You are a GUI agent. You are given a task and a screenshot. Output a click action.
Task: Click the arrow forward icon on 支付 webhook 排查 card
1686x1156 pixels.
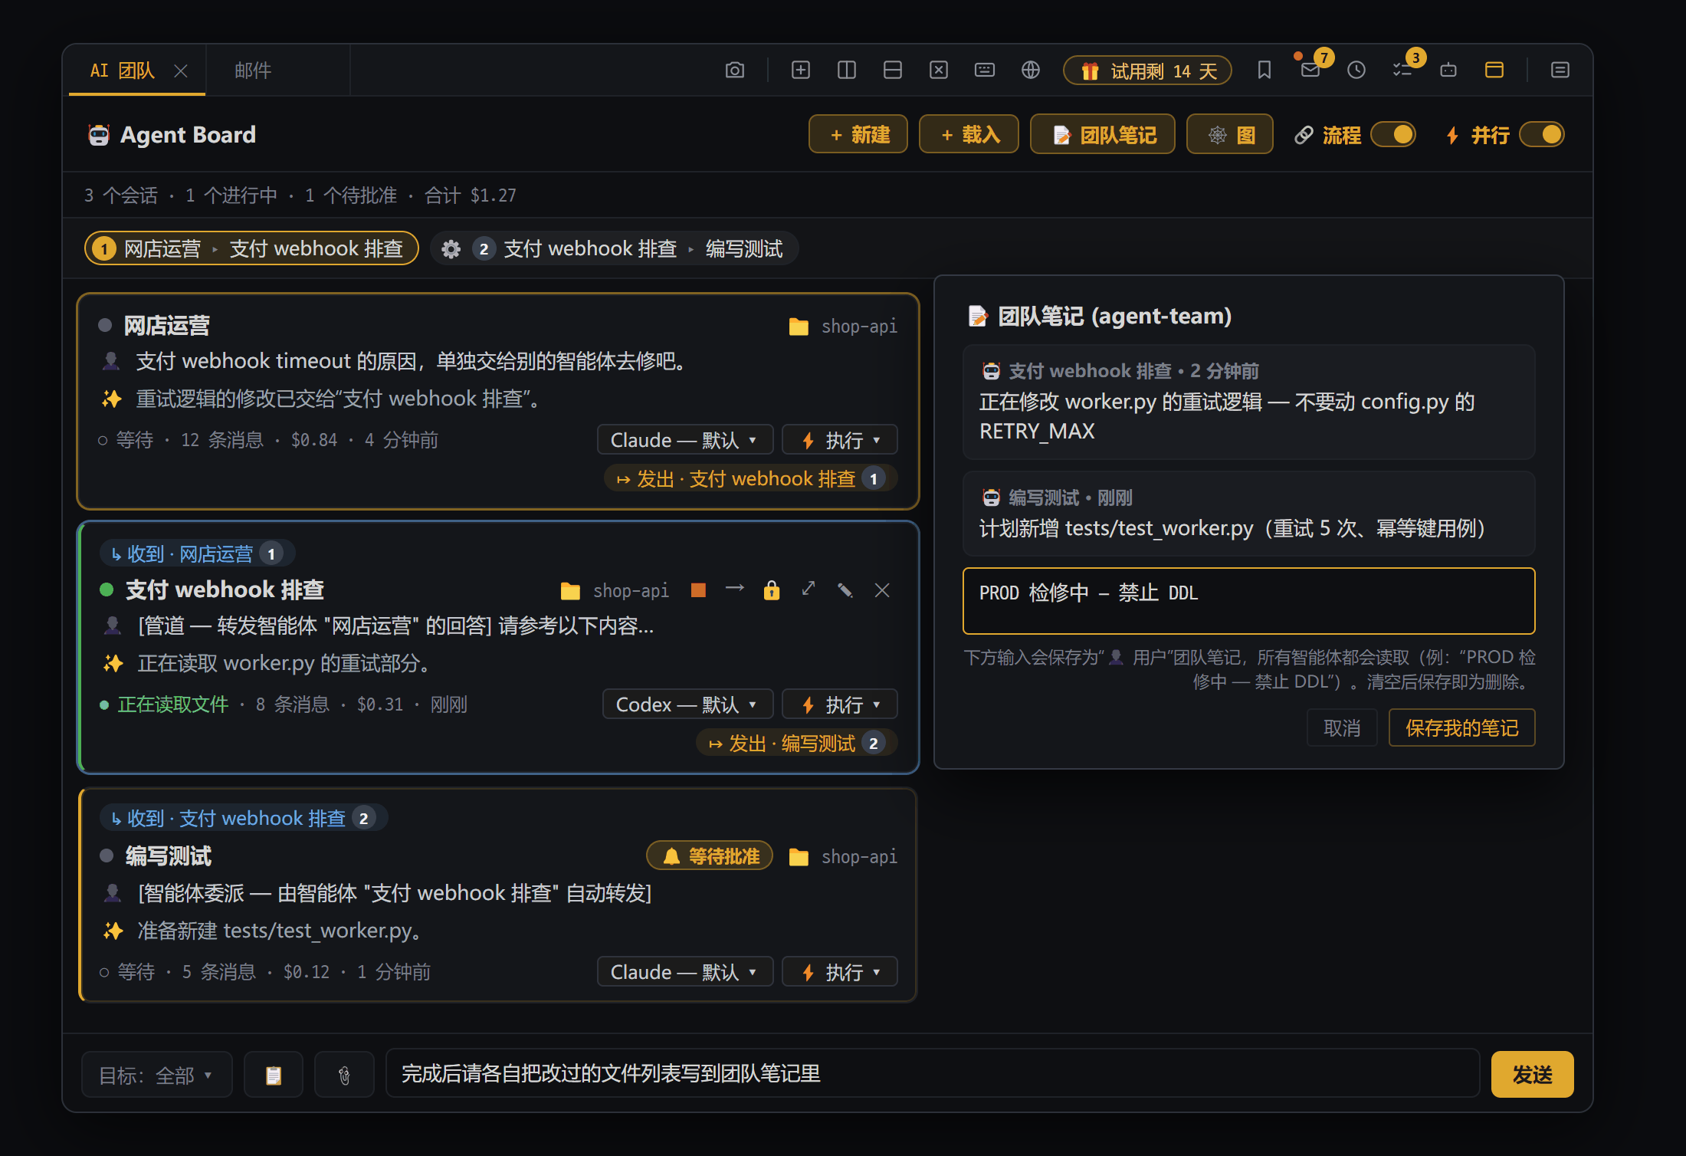tap(734, 589)
